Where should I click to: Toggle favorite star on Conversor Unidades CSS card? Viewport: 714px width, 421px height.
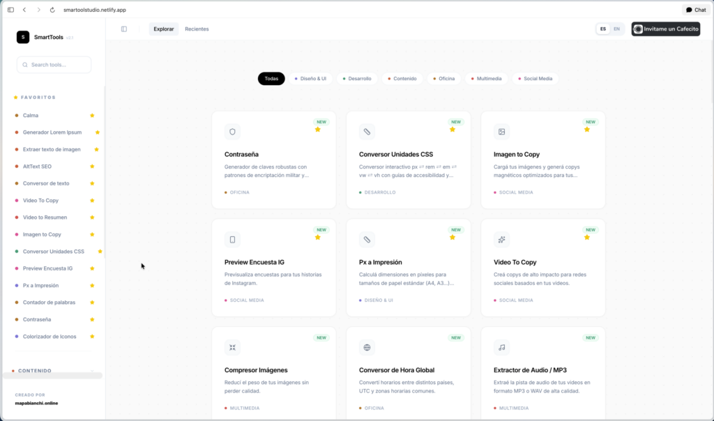[452, 130]
